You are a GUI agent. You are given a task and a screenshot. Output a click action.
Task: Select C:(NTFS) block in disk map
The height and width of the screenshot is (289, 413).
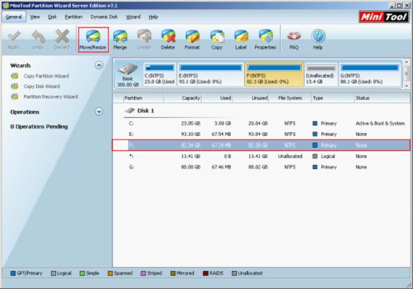click(159, 74)
